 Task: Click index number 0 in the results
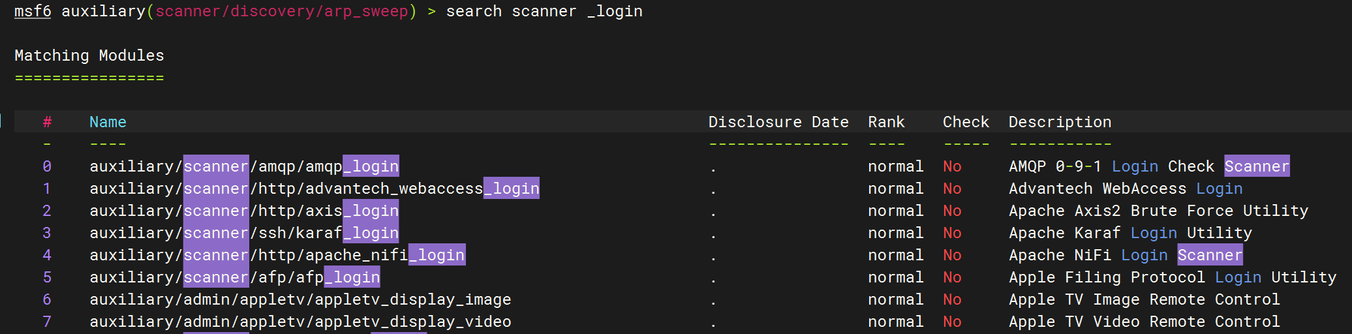click(47, 166)
